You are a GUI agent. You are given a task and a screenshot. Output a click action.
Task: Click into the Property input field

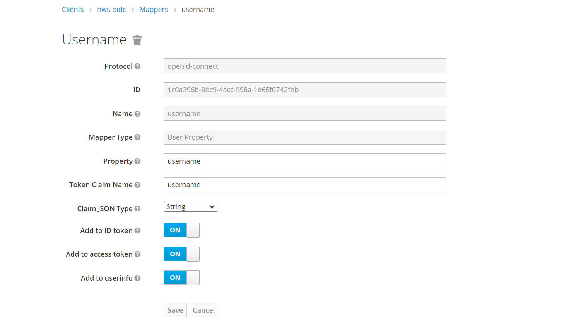(x=304, y=161)
